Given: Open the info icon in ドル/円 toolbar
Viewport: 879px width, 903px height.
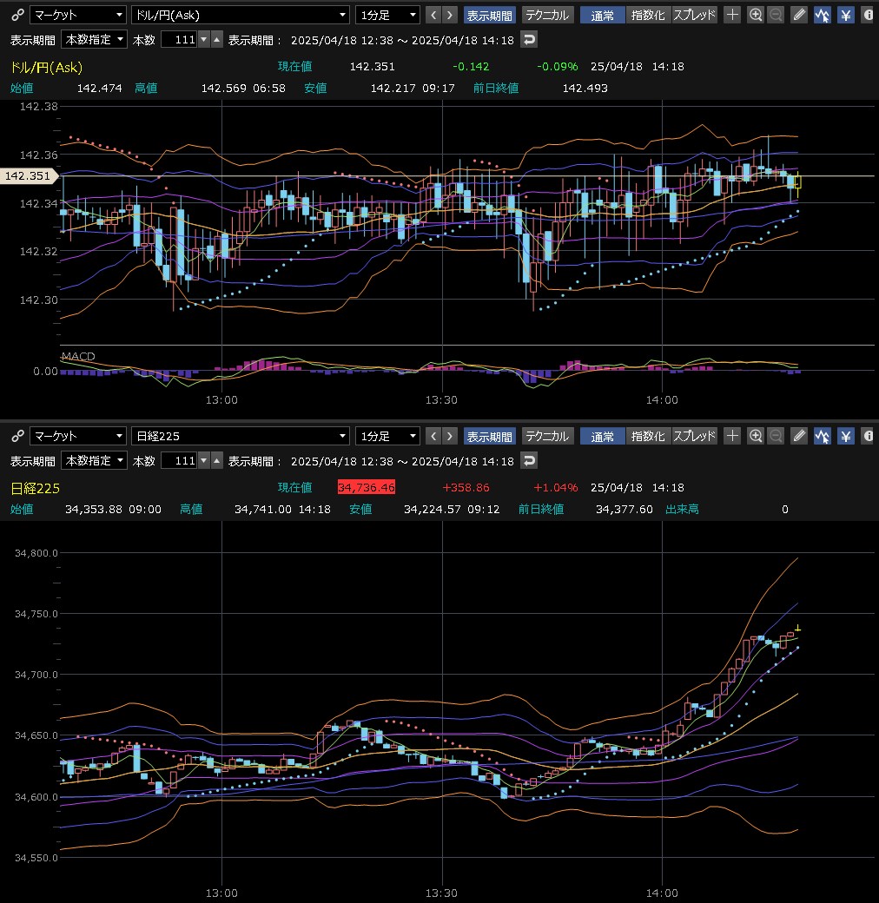Looking at the screenshot, I should (x=868, y=15).
